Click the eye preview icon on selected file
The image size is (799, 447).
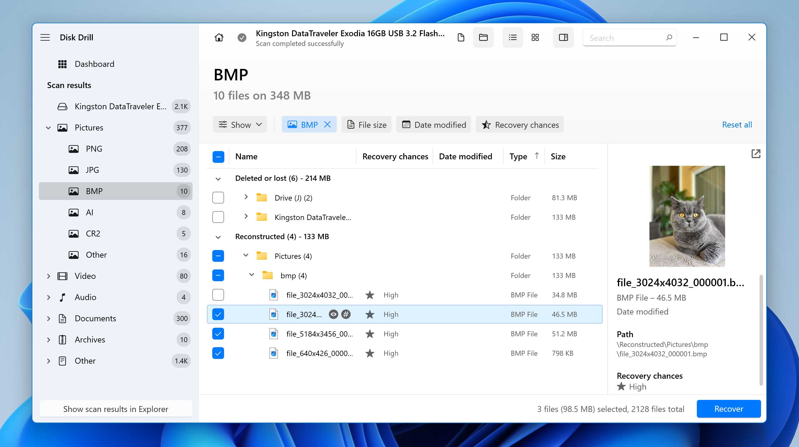point(334,314)
